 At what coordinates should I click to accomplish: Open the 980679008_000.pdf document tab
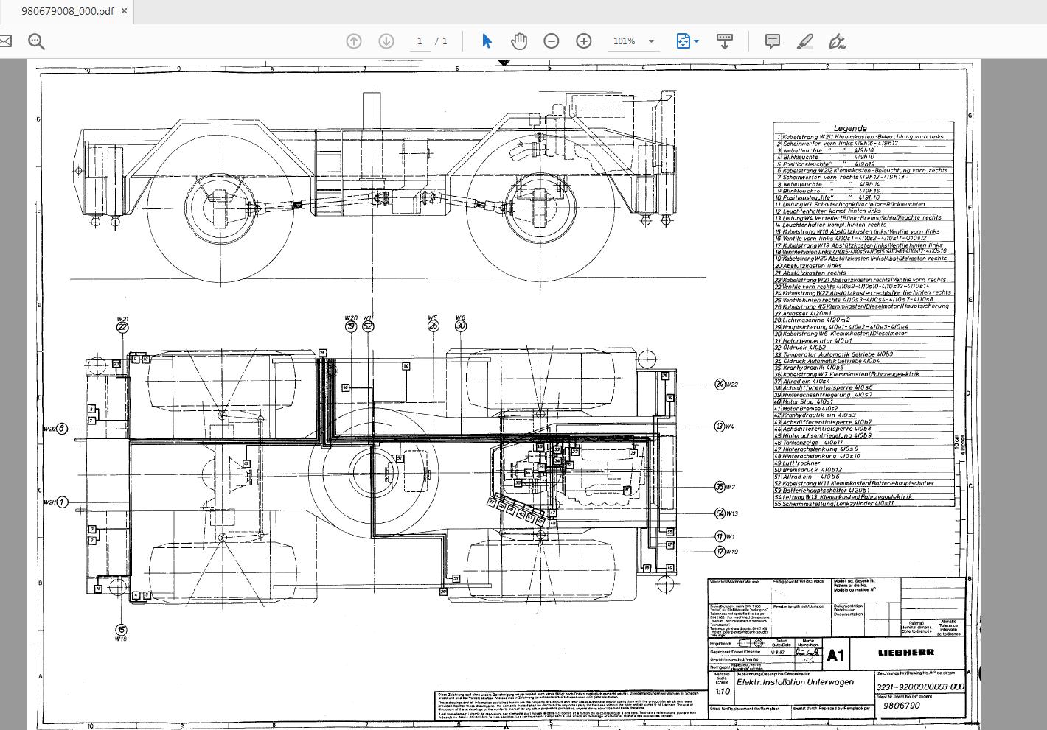tap(67, 11)
